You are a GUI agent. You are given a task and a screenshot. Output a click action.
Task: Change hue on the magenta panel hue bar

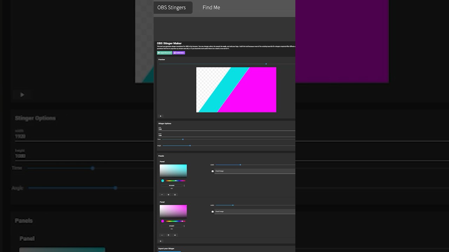point(176,221)
